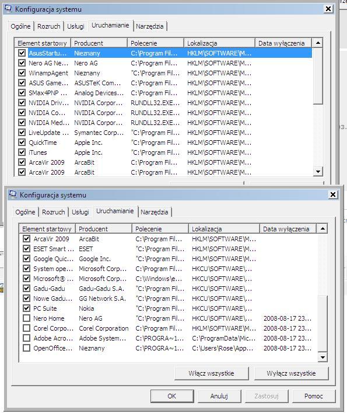Select C:\Users\Rose\App... location cell

[x=222, y=348]
